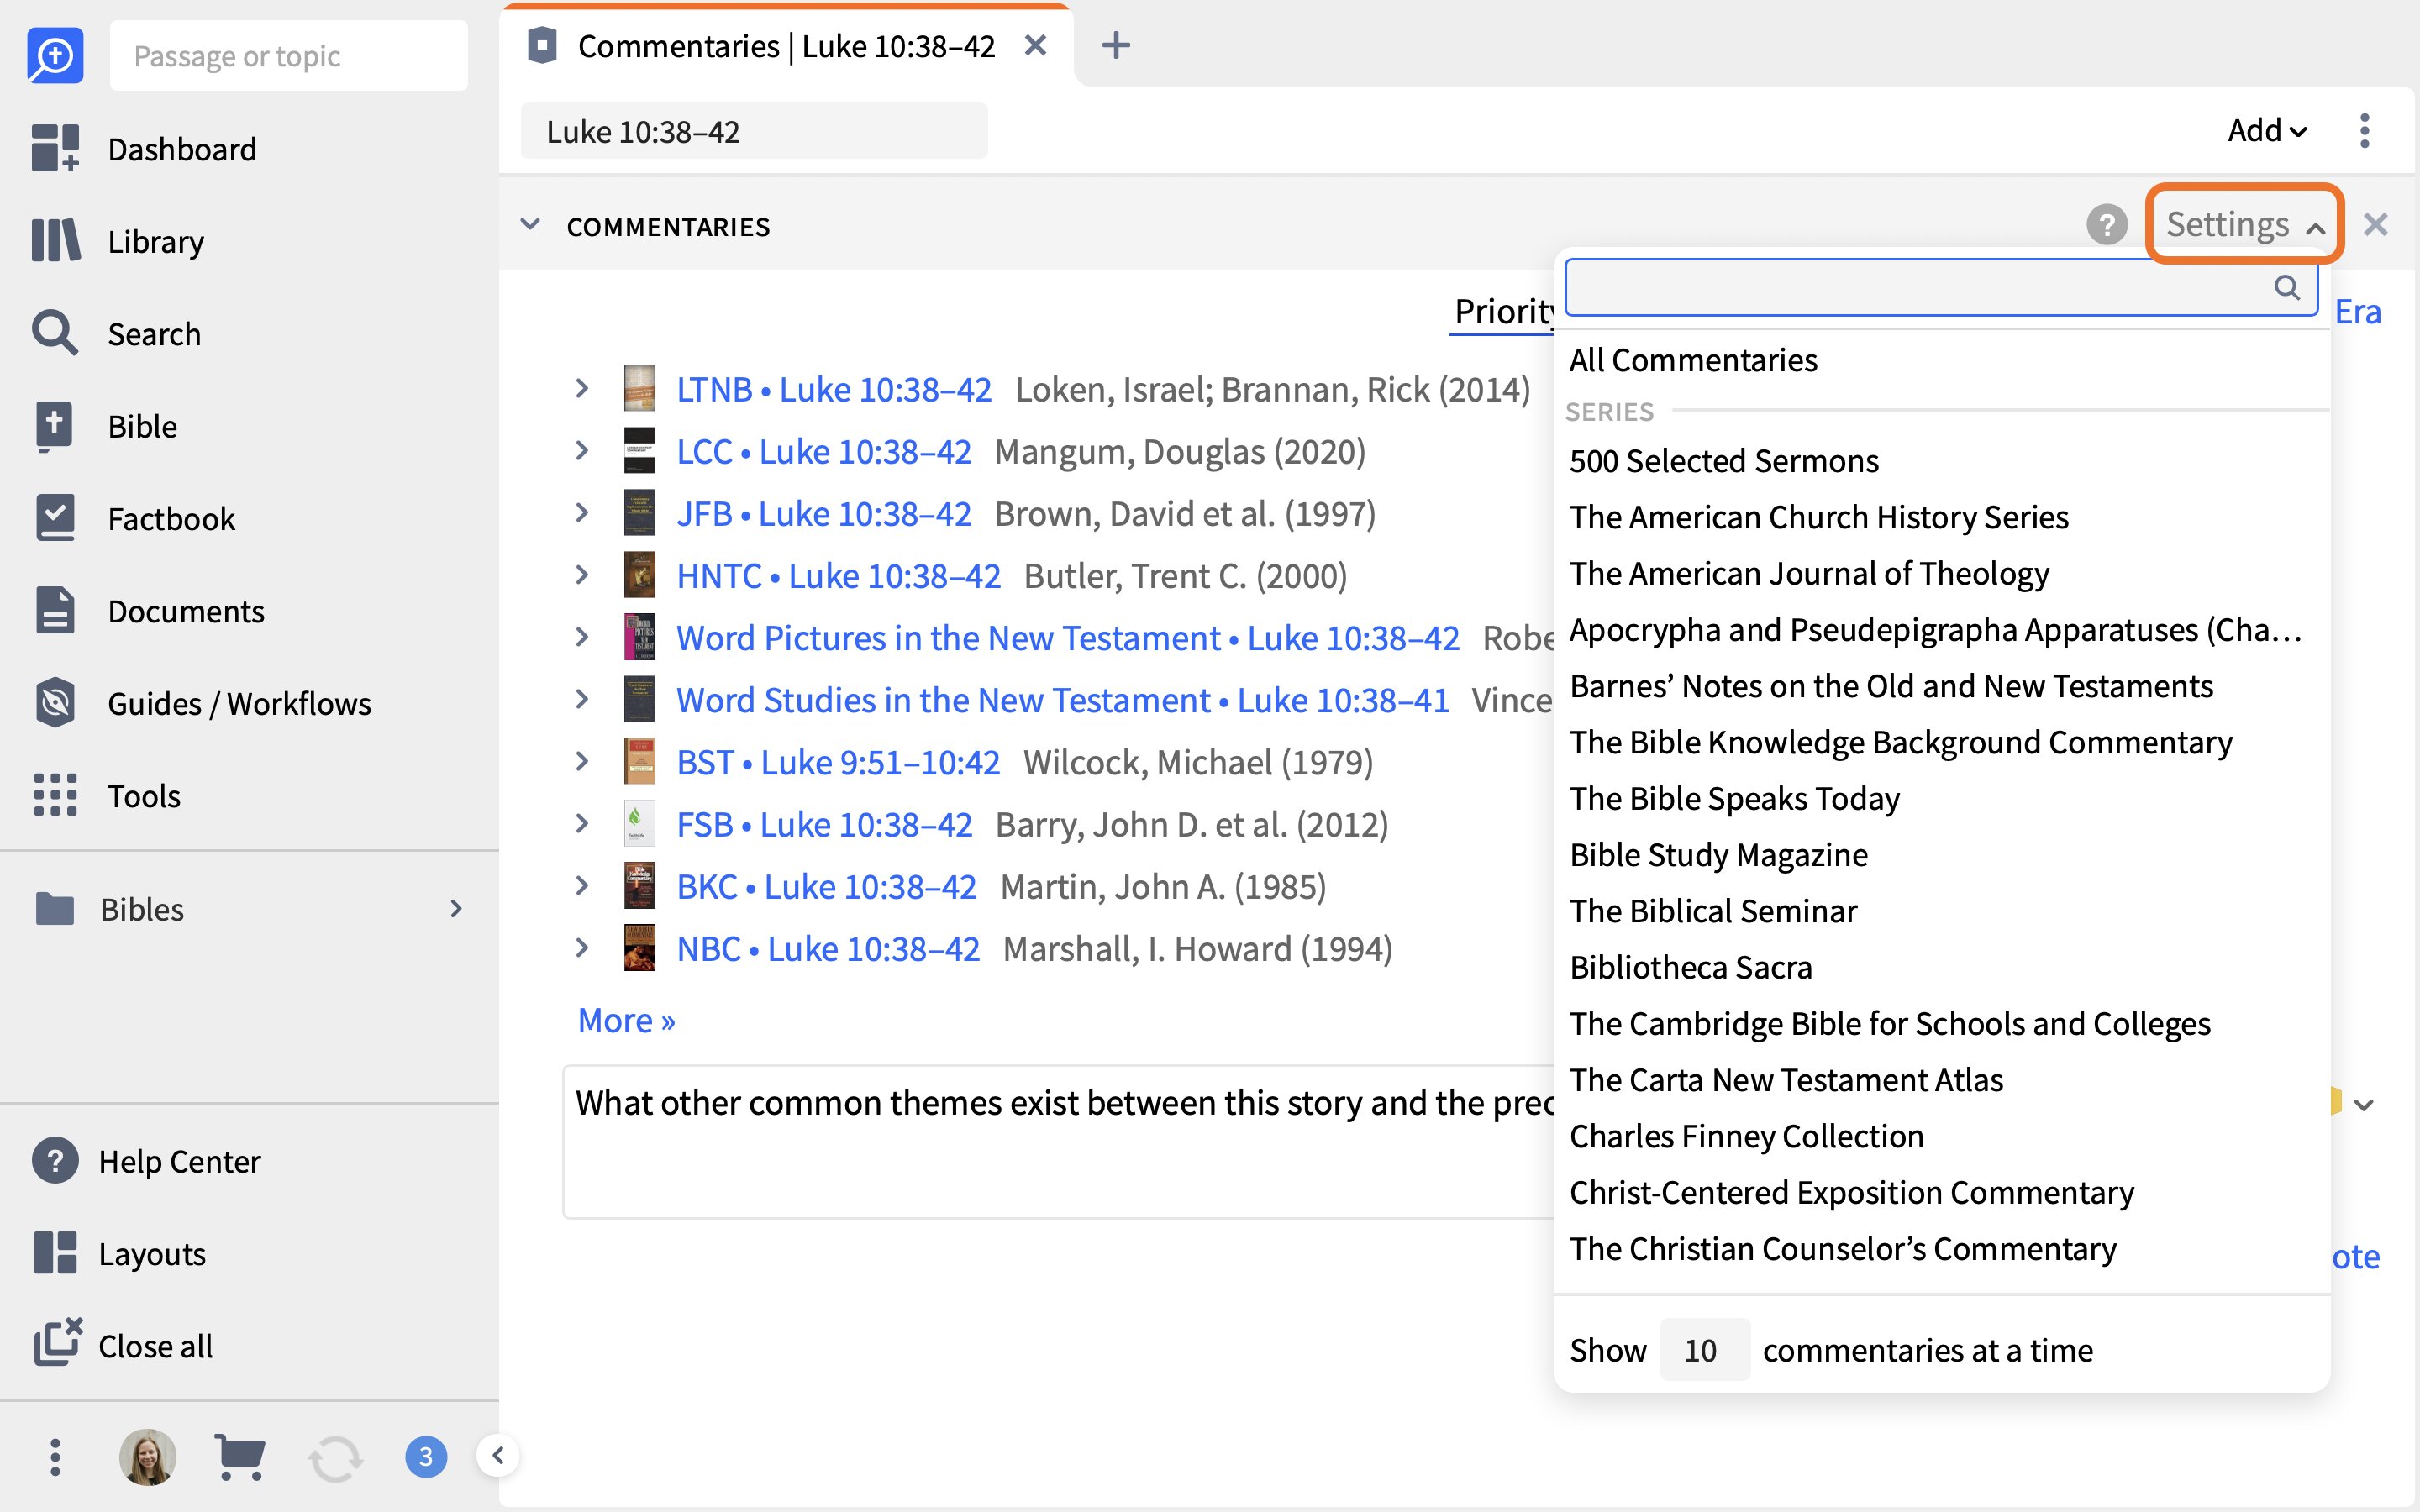Choose 500 Selected Sermons series
2420x1512 pixels.
[1724, 460]
